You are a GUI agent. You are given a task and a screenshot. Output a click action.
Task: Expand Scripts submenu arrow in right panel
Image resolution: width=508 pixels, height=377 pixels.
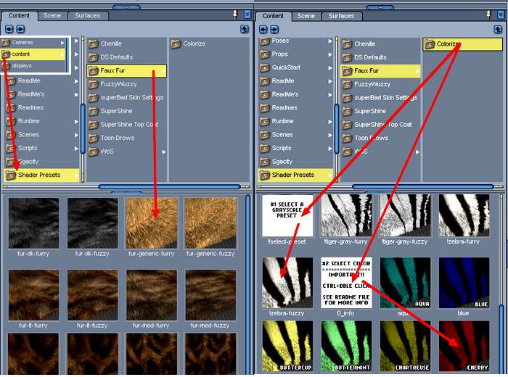[x=329, y=149]
